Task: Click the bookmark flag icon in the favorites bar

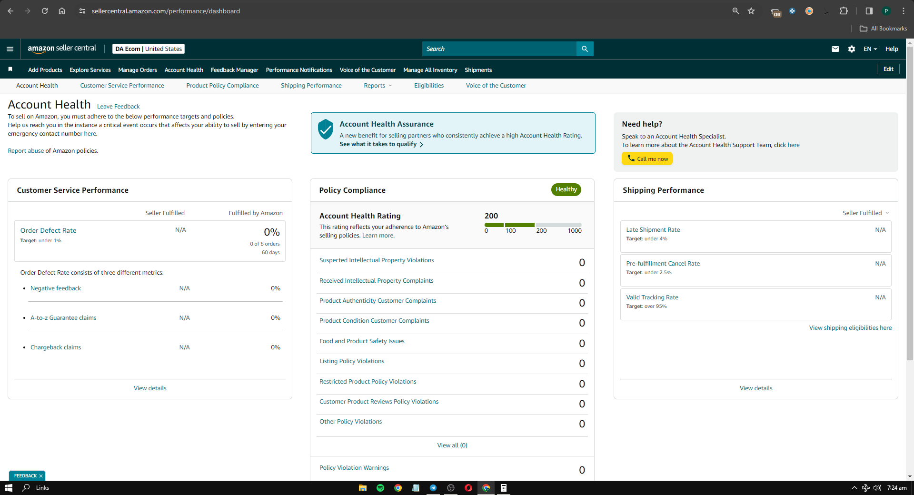Action: click(x=10, y=69)
